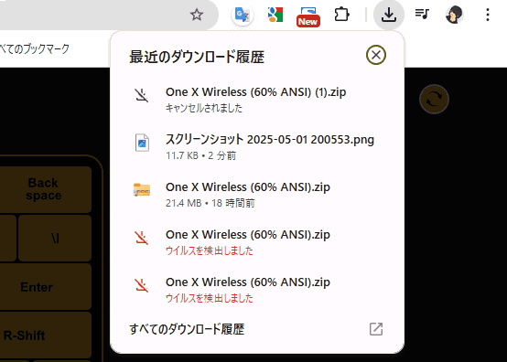
Task: Open the media controls playlist icon
Action: coord(422,14)
